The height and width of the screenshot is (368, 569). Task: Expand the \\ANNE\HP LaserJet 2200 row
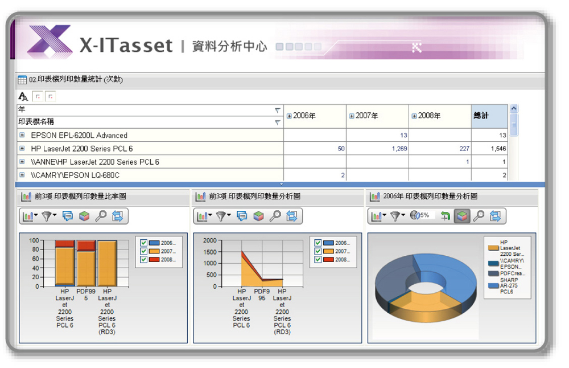click(22, 162)
